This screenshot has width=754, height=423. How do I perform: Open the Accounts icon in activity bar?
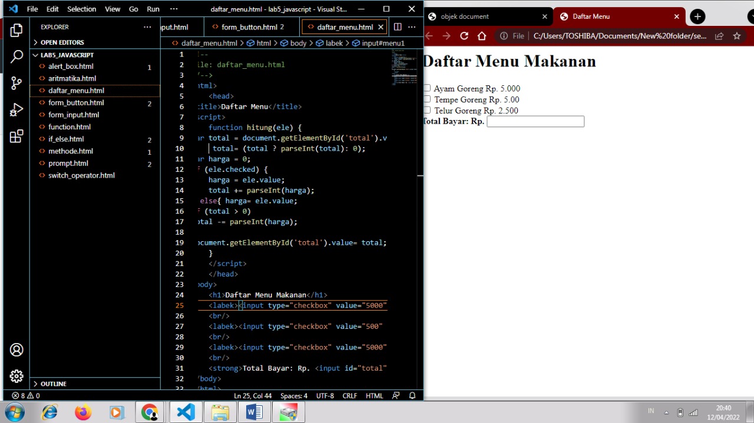[16, 349]
